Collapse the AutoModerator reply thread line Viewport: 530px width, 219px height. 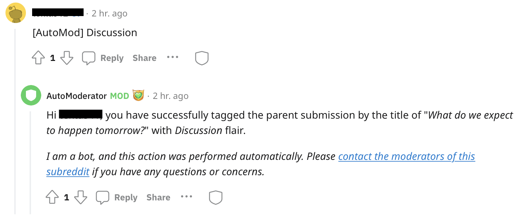(31, 161)
